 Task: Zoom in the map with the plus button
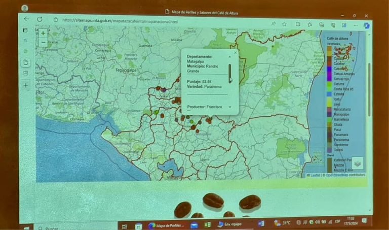[x=43, y=33]
